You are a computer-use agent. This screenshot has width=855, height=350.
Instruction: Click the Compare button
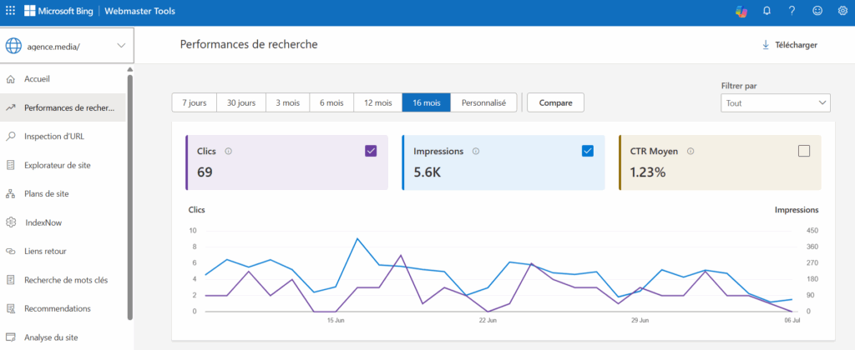click(555, 102)
